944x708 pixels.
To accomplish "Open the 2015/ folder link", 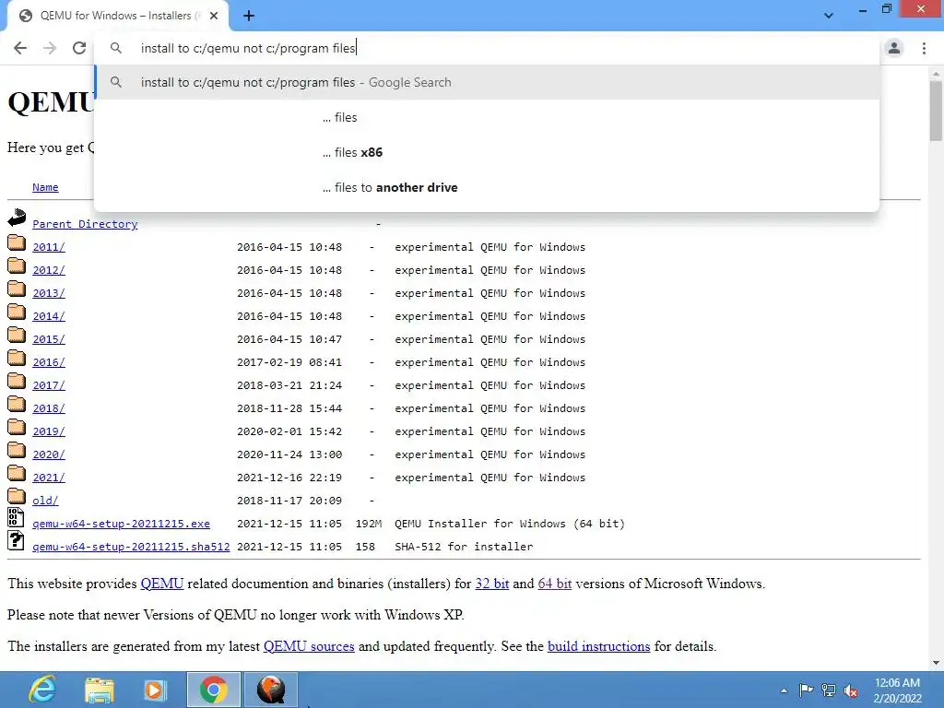I will point(49,339).
